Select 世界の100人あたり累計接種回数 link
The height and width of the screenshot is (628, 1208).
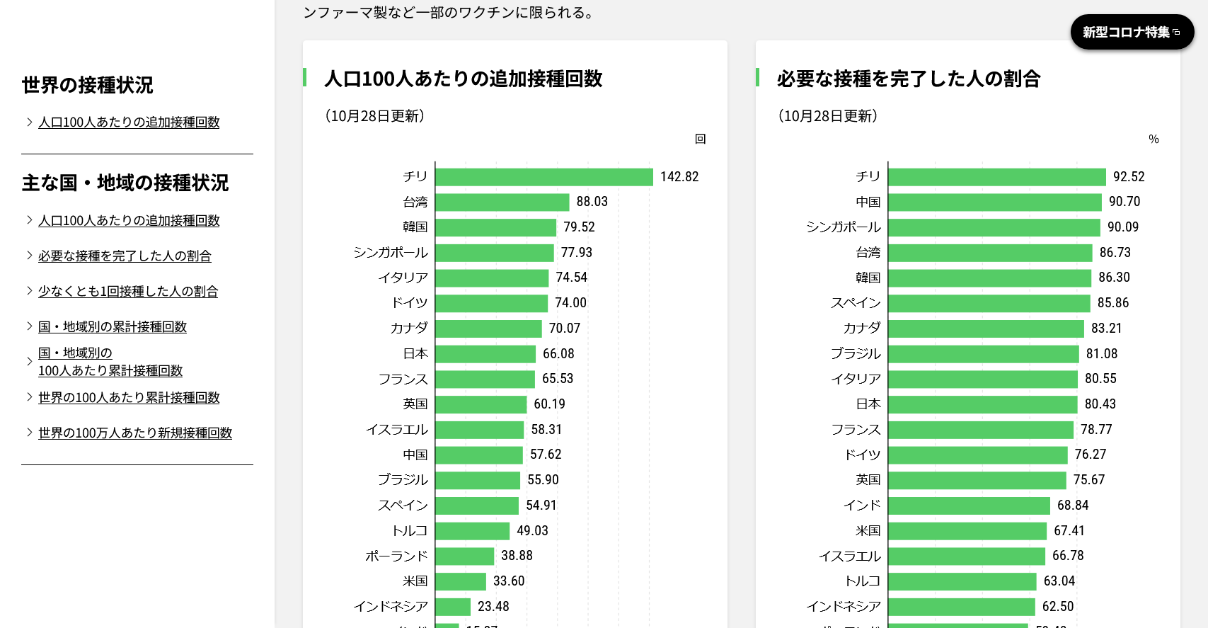(129, 398)
